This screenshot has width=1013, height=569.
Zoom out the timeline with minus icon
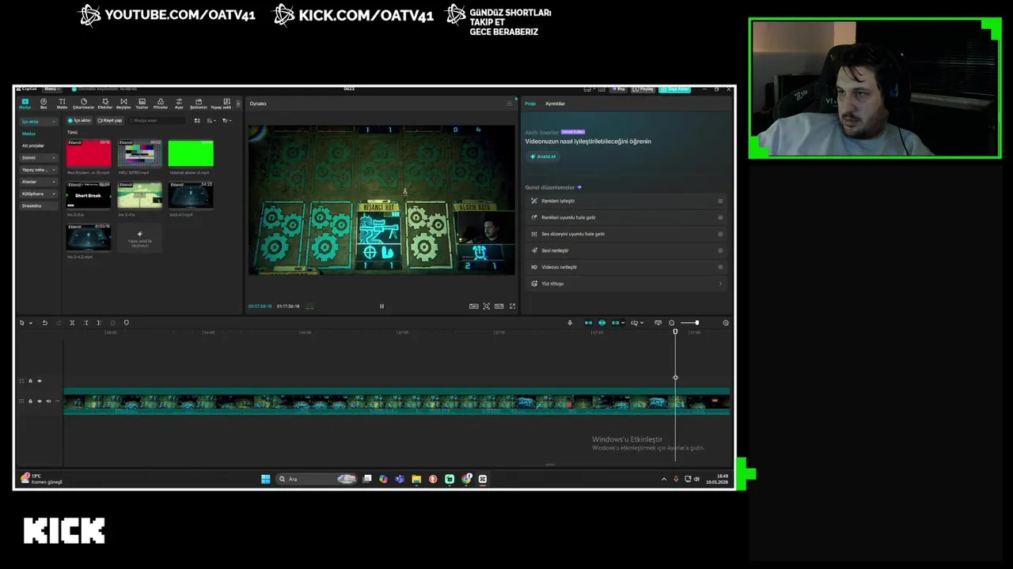tap(671, 322)
